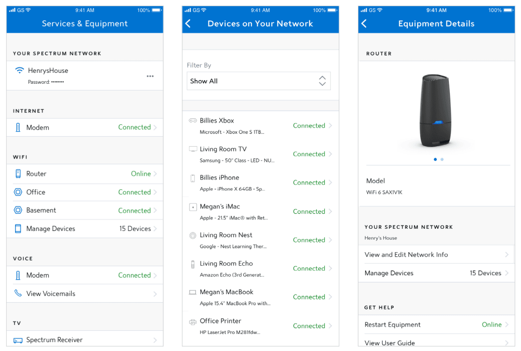
Task: Tap the Spectrum Receiver icon
Action: tap(18, 340)
